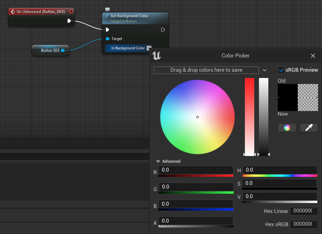The height and width of the screenshot is (234, 322).
Task: Click the R channel value field
Action: coord(196,170)
